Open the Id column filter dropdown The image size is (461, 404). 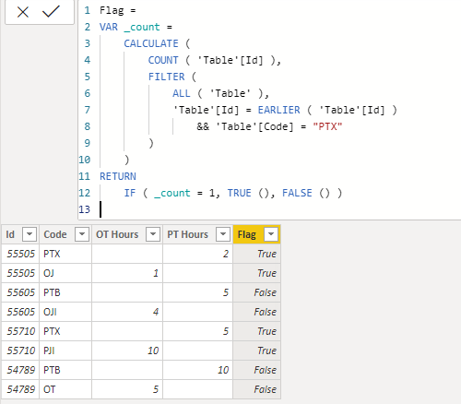30,234
